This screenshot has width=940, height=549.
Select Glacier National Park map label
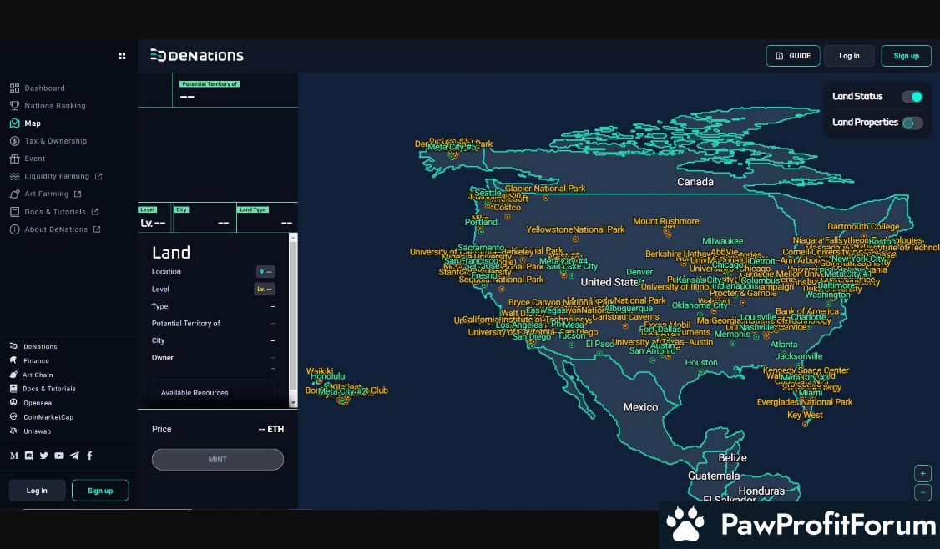tap(545, 189)
